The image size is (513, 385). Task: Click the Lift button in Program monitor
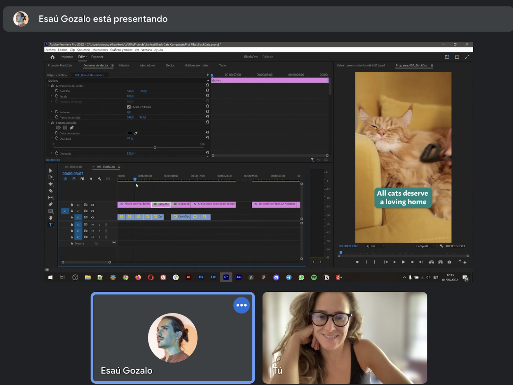coord(432,262)
